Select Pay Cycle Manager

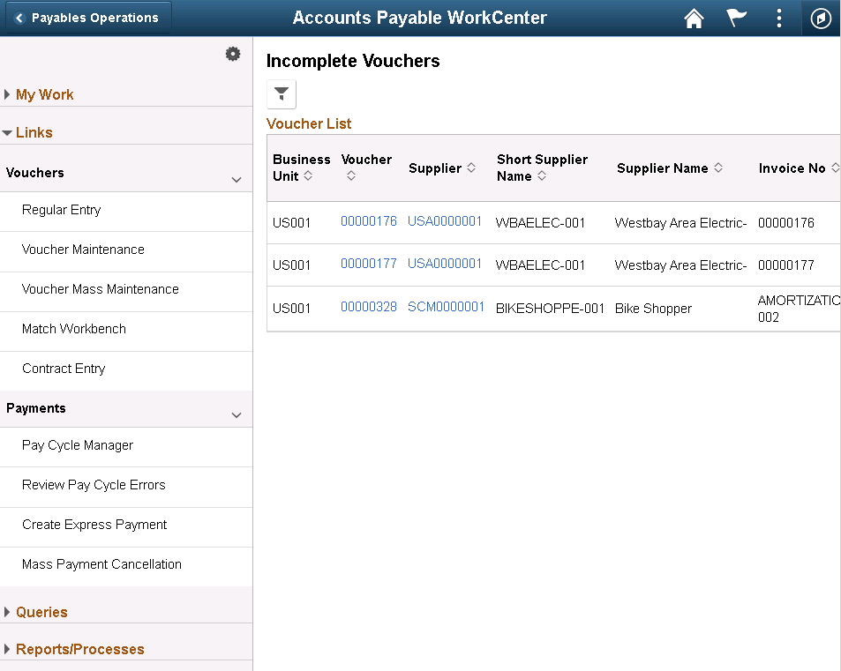78,445
